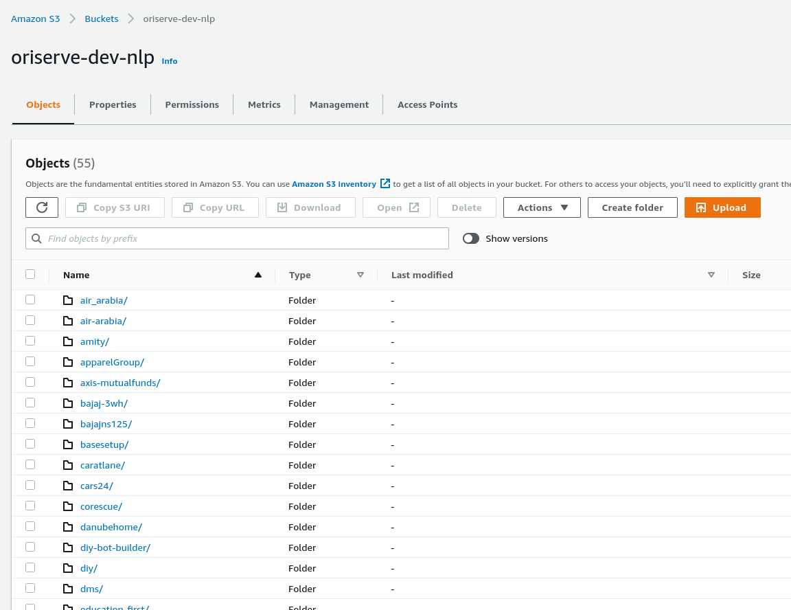
Task: Check the box for air_arabia/ folder
Action: point(30,300)
